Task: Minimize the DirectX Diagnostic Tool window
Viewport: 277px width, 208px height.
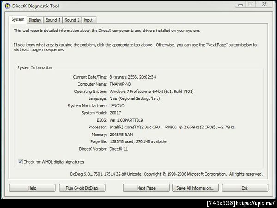Action: [x=241, y=5]
